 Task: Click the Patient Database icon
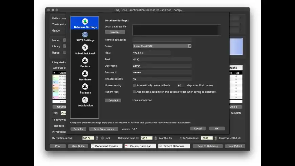pos(160,146)
